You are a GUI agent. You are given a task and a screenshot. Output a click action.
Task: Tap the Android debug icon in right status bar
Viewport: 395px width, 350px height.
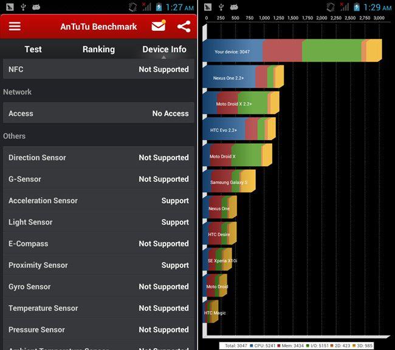pos(234,7)
